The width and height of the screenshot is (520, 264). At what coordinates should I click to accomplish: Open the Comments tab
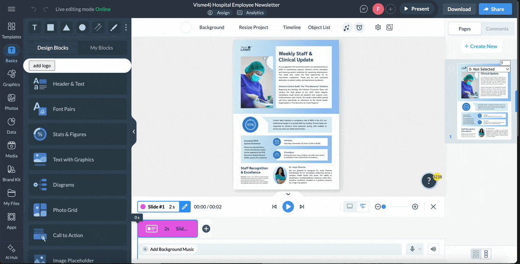coord(497,29)
